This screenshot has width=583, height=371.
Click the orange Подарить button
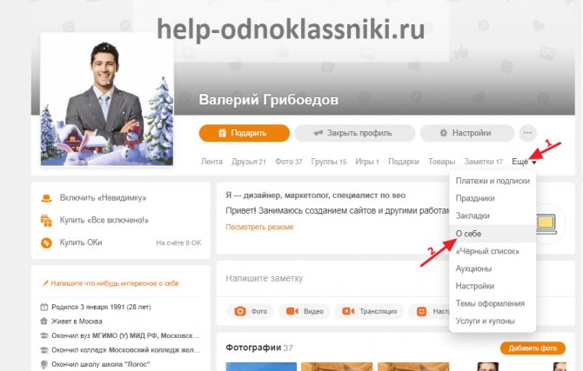pos(245,133)
